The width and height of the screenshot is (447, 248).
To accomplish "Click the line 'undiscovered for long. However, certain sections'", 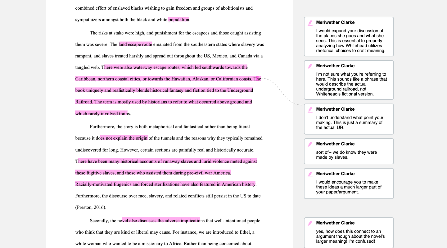I will pos(165,150).
